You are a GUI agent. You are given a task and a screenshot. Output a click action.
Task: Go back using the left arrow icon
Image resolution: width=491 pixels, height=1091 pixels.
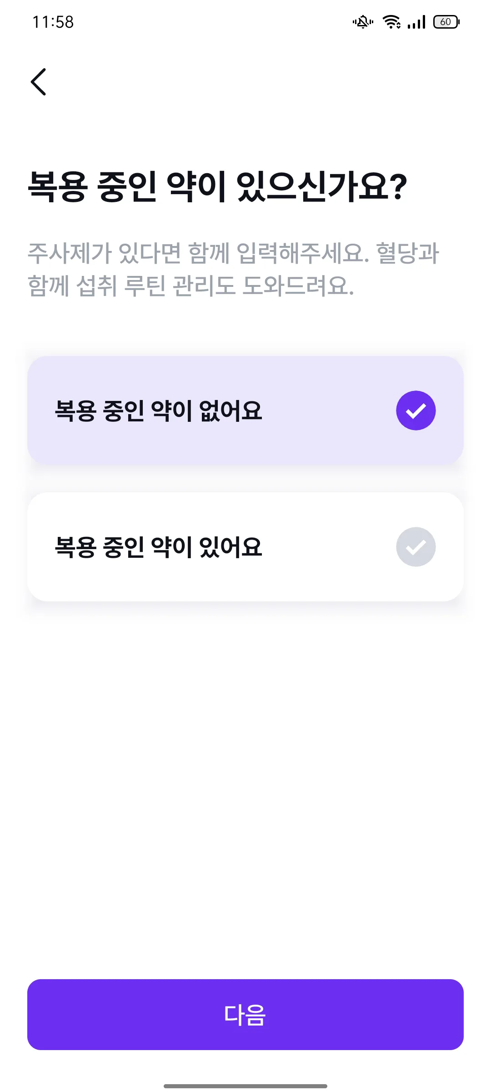pyautogui.click(x=39, y=82)
